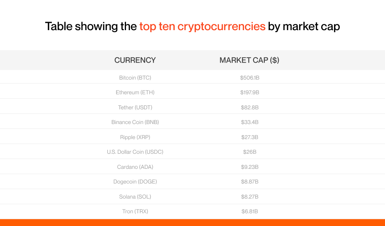Select the U.S. Dollar Coin (USDC) label
The width and height of the screenshot is (385, 226).
click(x=135, y=152)
